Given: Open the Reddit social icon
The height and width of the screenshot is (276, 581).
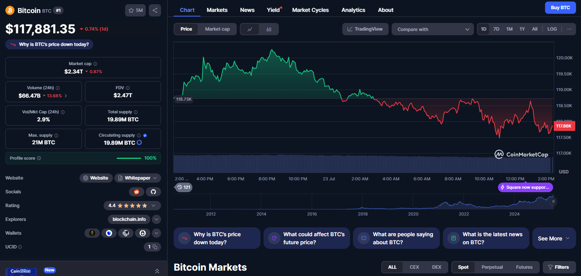Looking at the screenshot, I should 137,192.
